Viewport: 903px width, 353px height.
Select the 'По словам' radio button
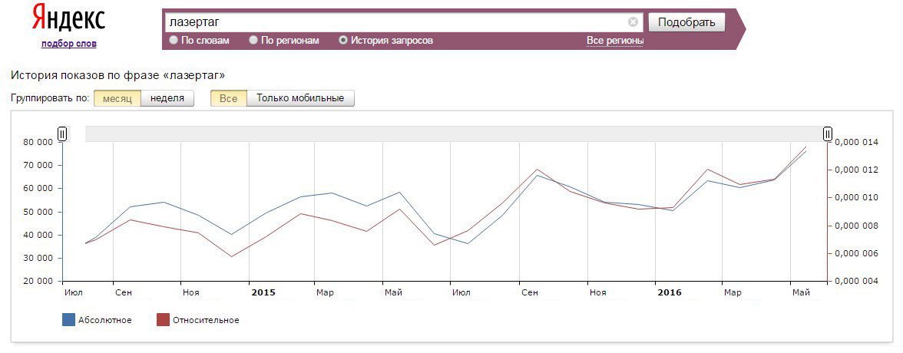coord(174,41)
